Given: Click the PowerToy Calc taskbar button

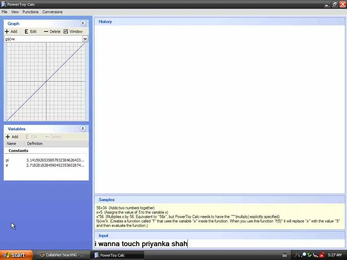Looking at the screenshot, I should point(117,255).
